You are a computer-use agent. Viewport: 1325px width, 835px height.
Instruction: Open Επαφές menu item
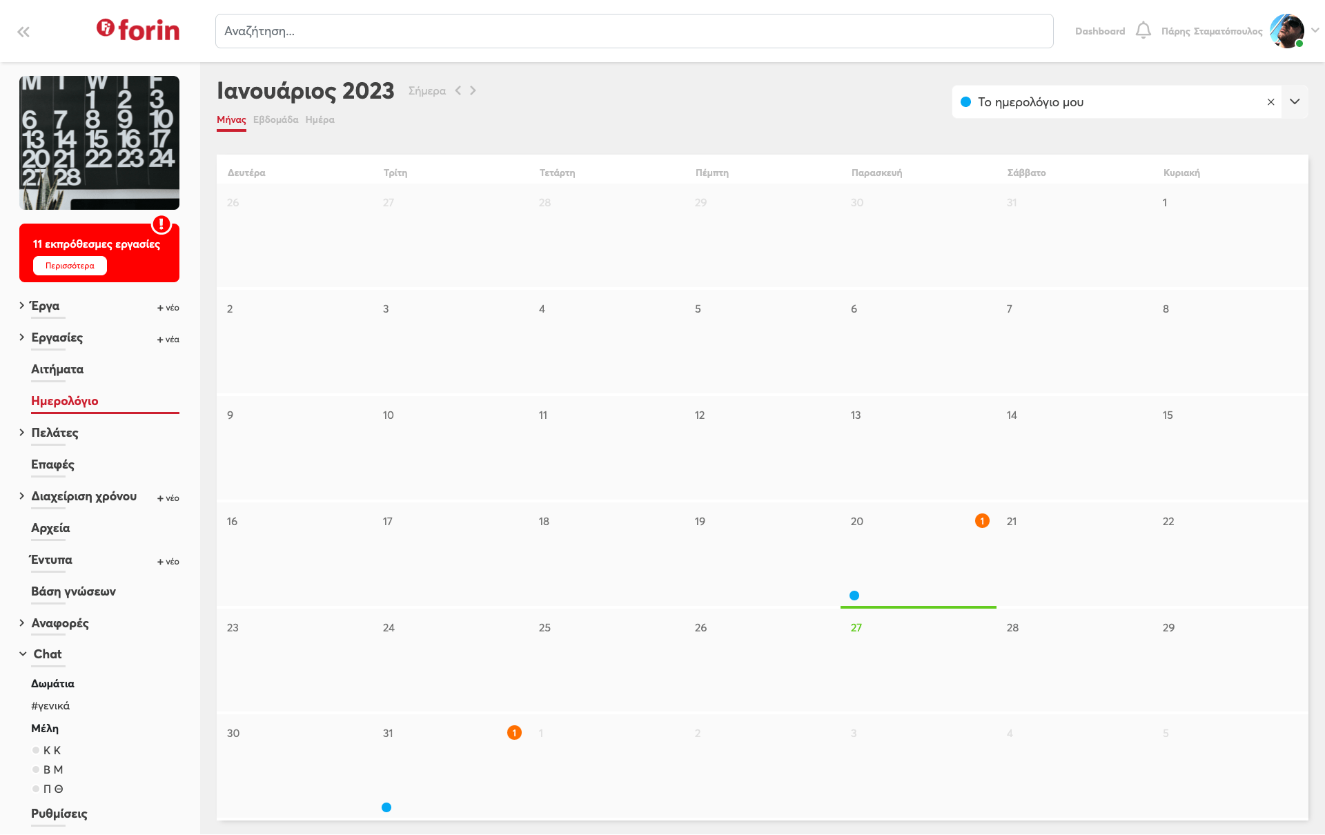tap(52, 464)
